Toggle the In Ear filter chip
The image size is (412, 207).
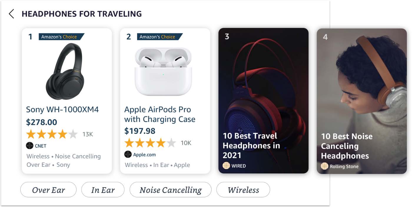pos(103,190)
